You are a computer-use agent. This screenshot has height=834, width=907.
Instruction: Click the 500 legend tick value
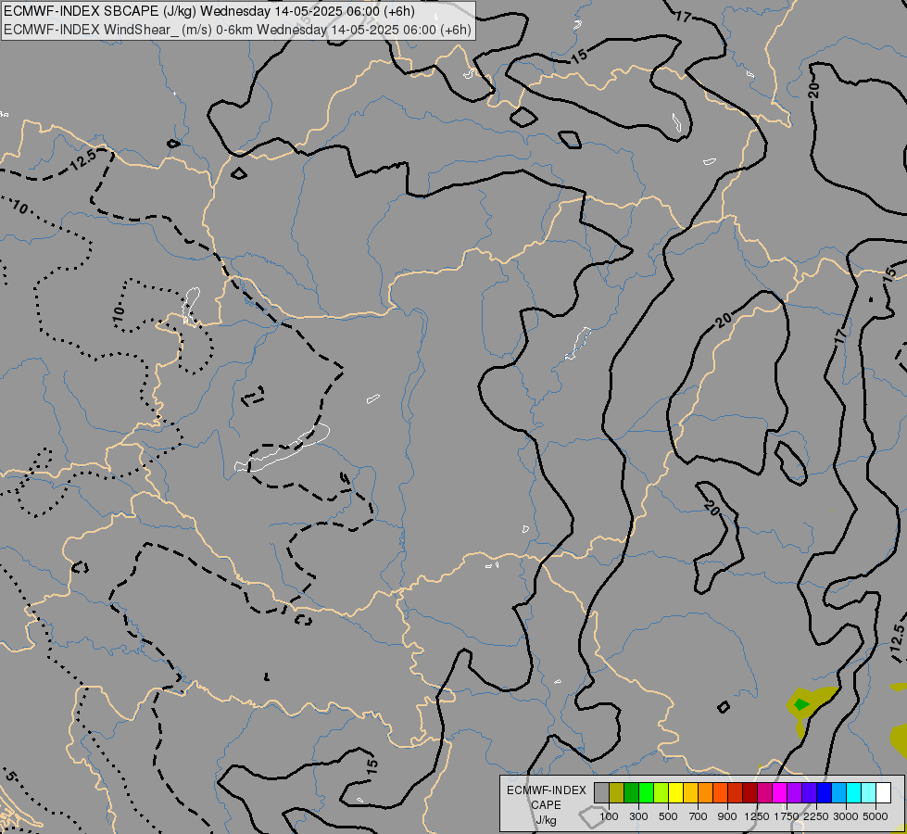pyautogui.click(x=669, y=816)
